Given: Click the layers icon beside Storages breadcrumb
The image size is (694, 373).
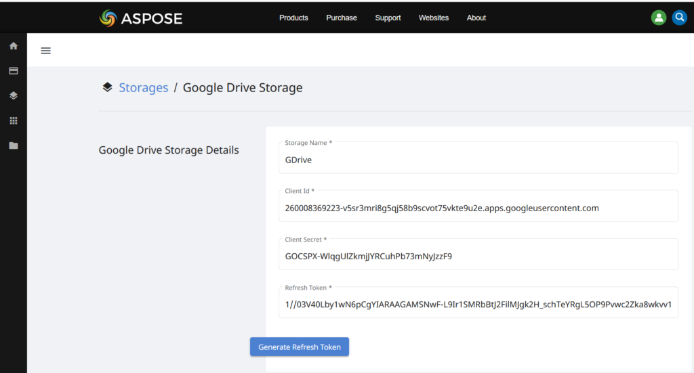Looking at the screenshot, I should 107,87.
